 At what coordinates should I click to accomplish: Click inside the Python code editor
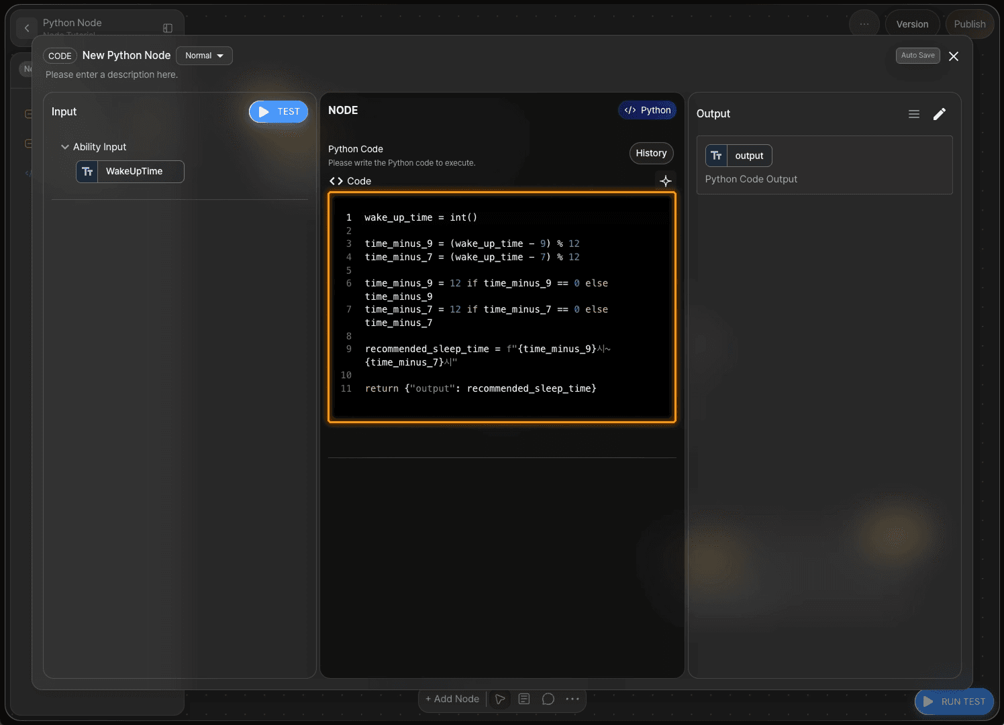502,308
